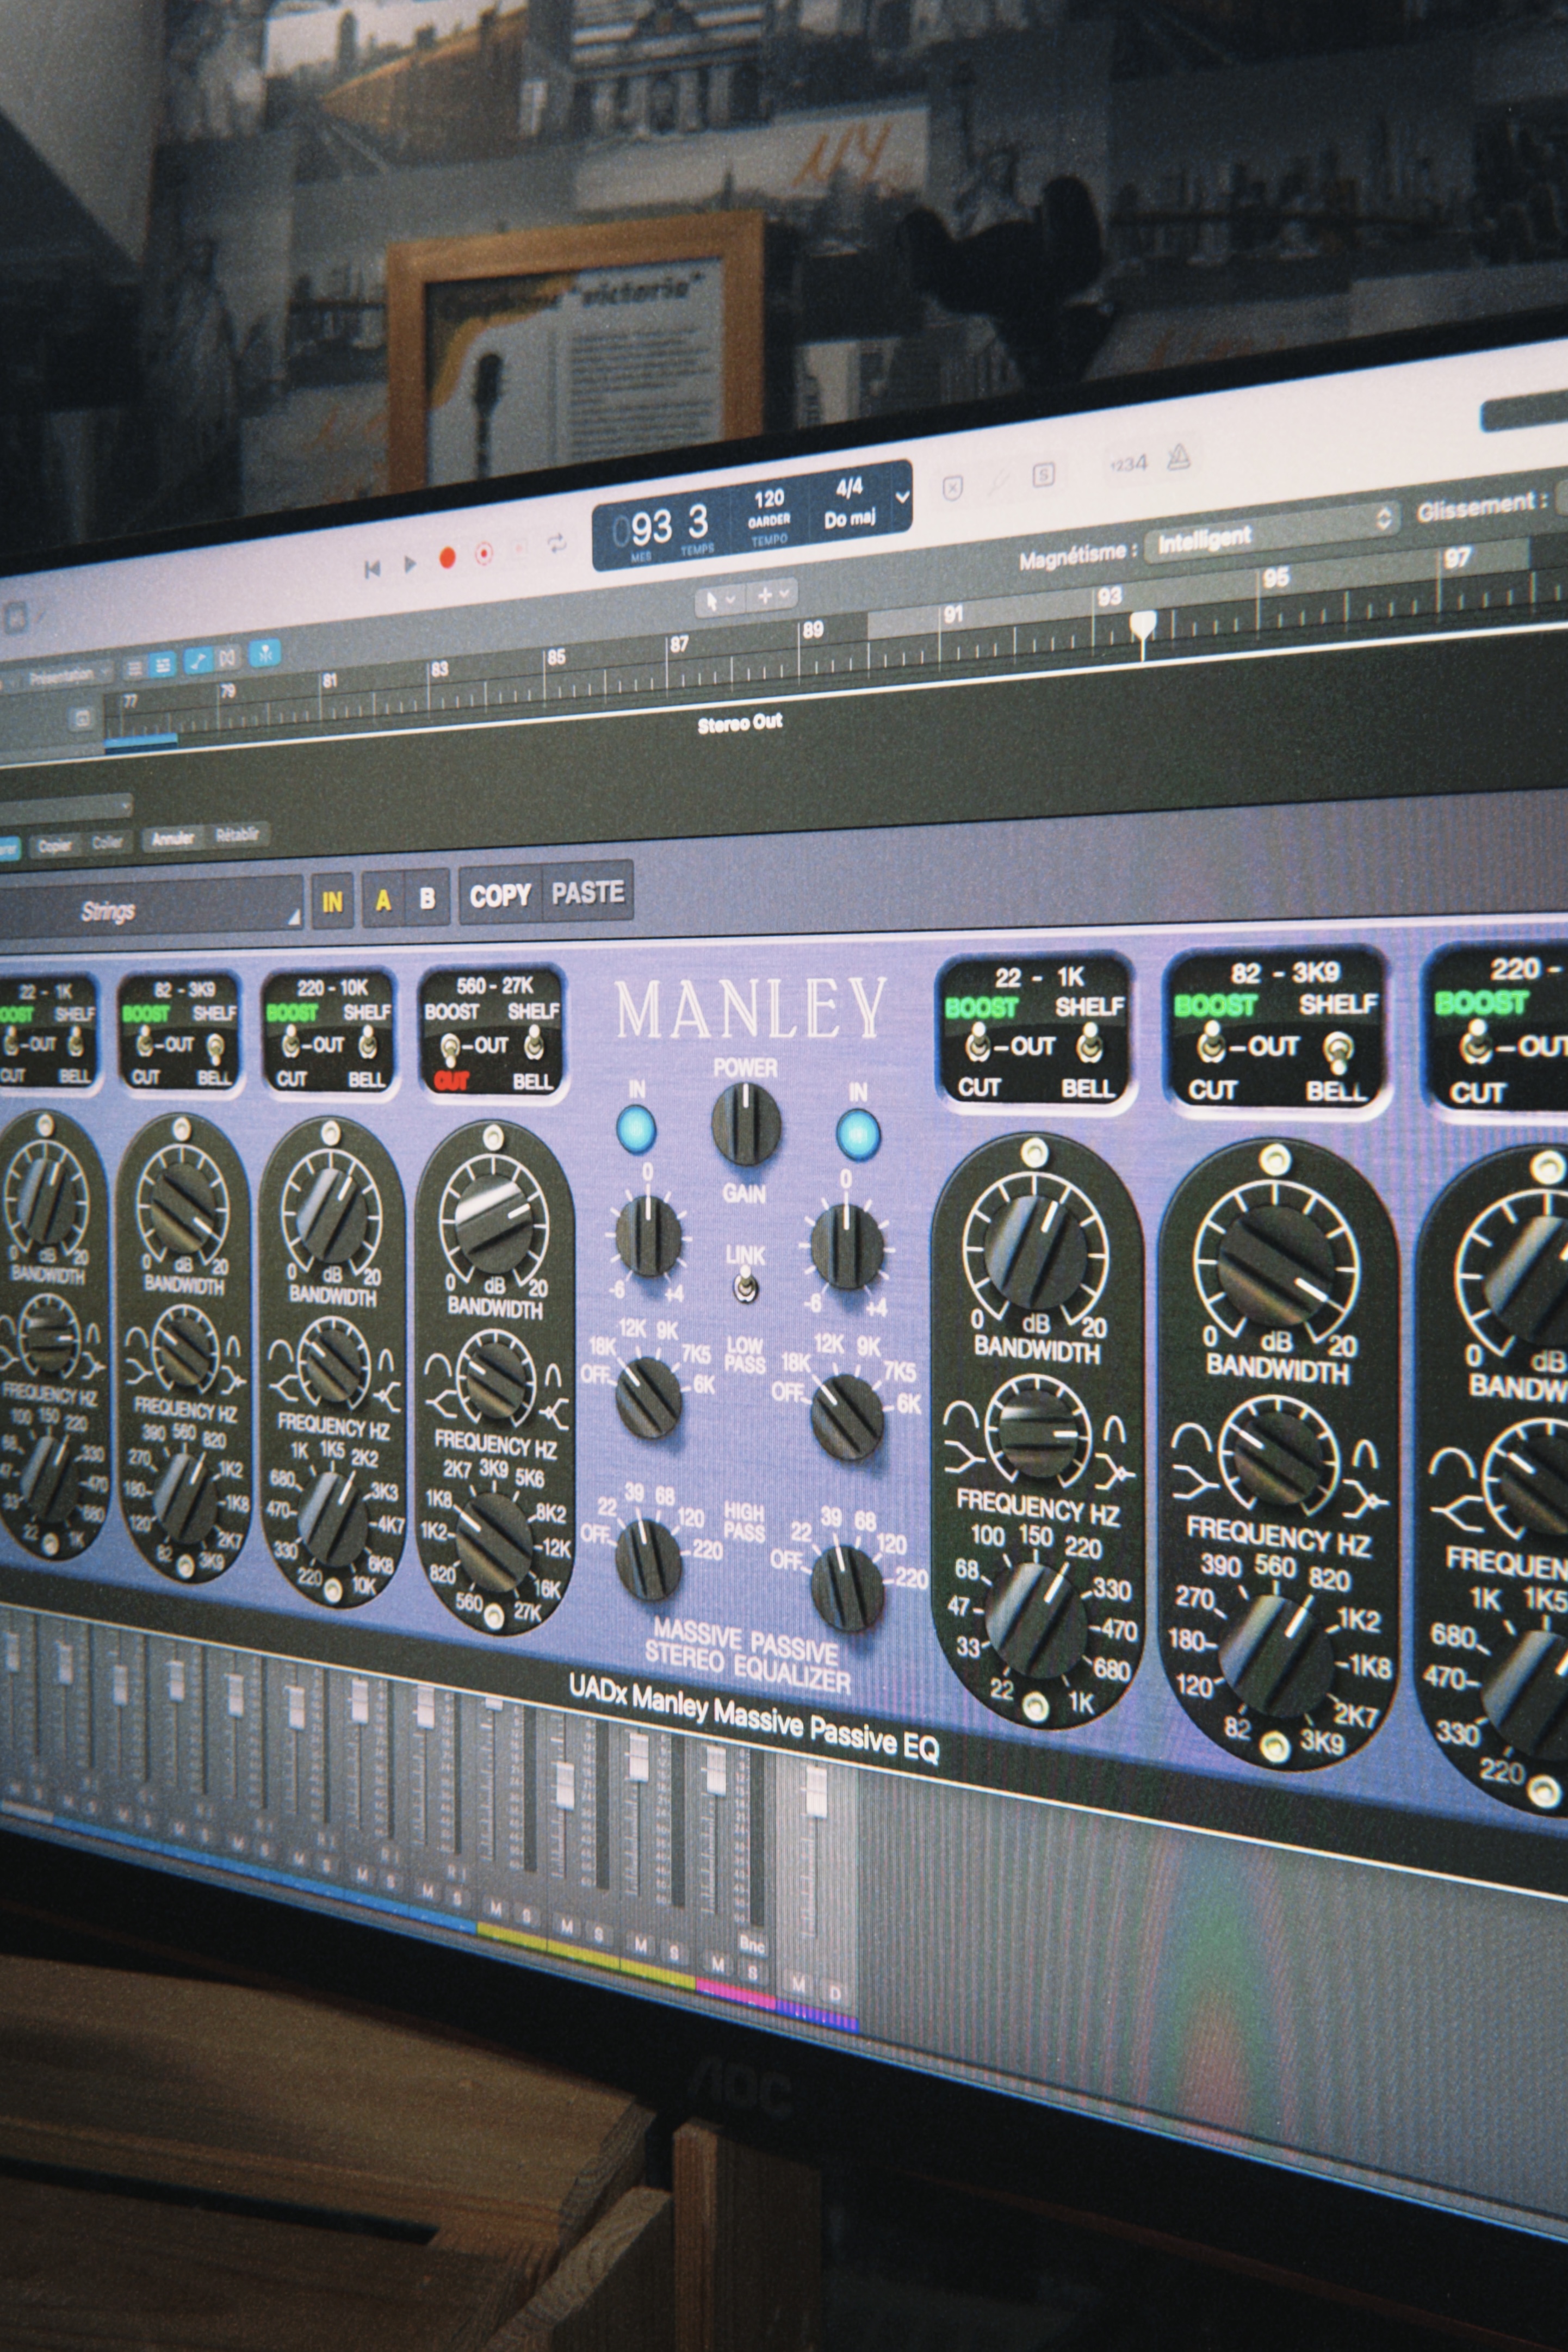
Task: Toggle the right channel blue IN light
Action: click(857, 1135)
